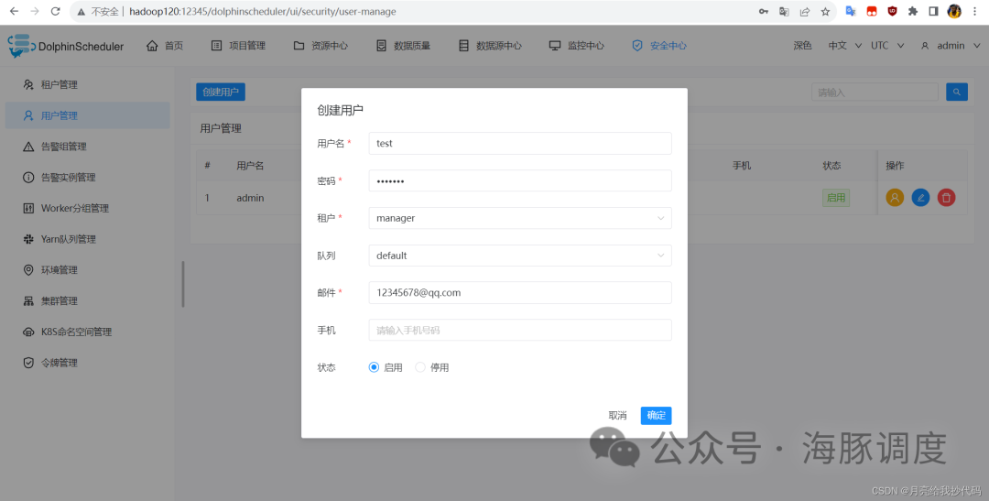
Task: Click the 确定 confirm button
Action: click(656, 415)
